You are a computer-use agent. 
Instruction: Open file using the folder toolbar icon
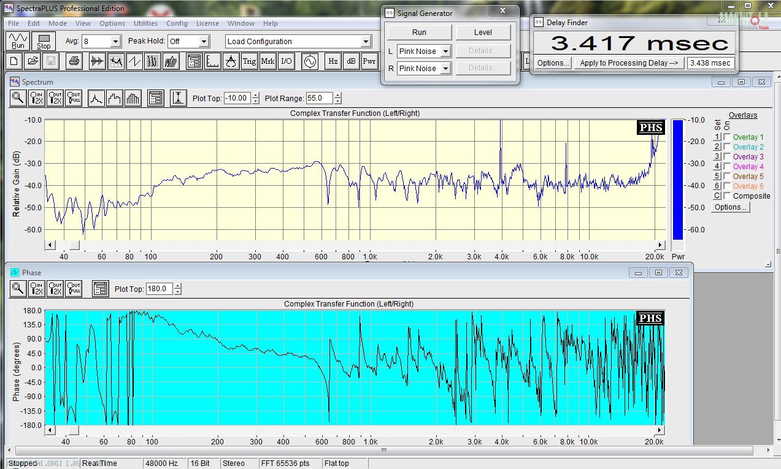[33, 61]
